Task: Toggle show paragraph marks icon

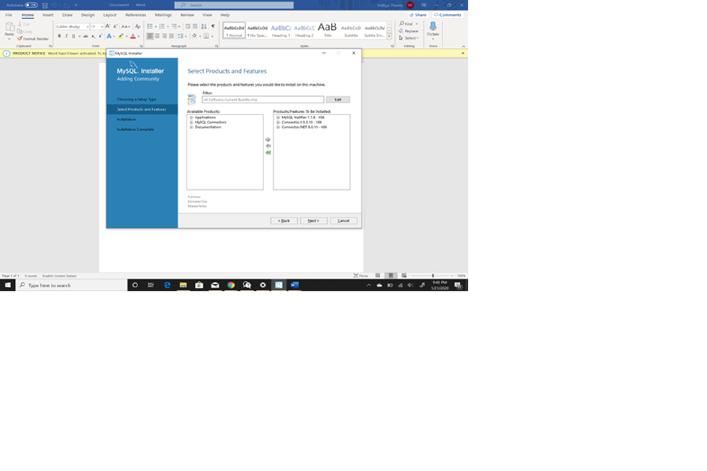Action: click(213, 27)
